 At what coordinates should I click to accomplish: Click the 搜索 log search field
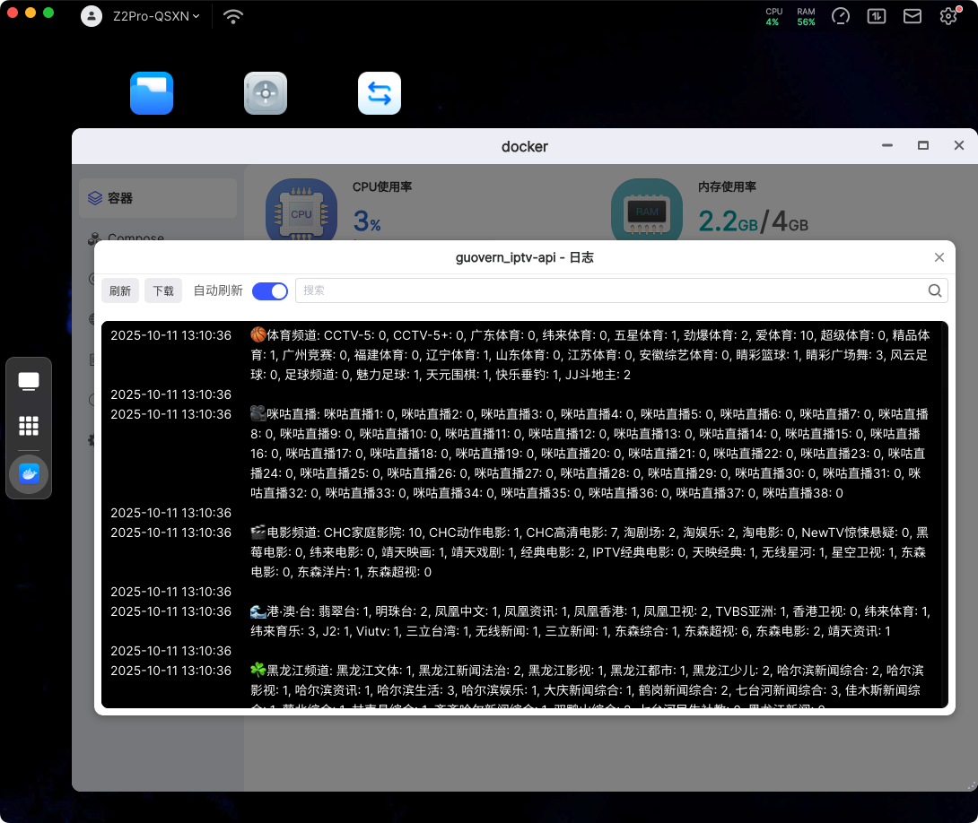pos(610,290)
